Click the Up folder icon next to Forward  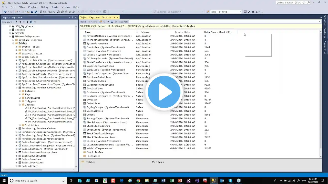pyautogui.click(x=101, y=22)
